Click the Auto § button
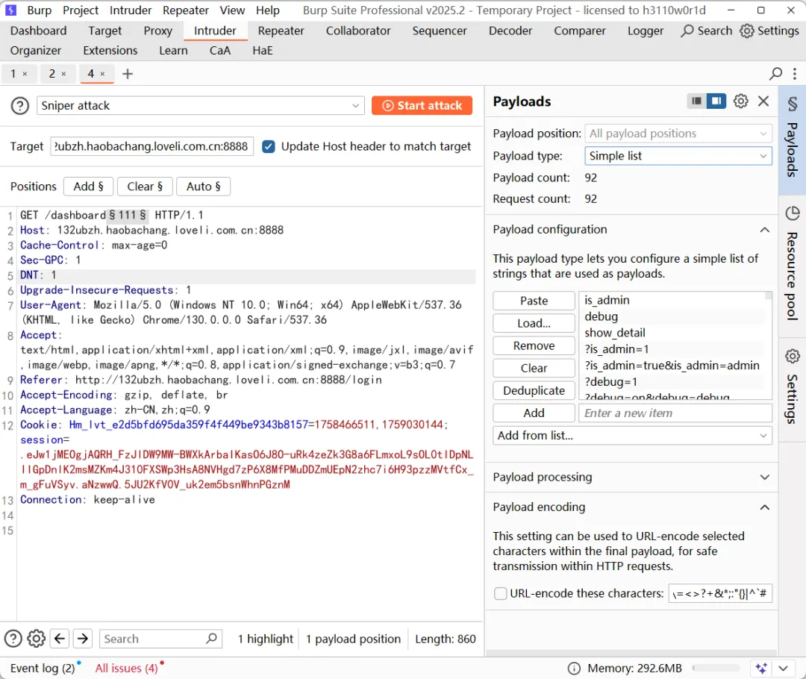 204,187
